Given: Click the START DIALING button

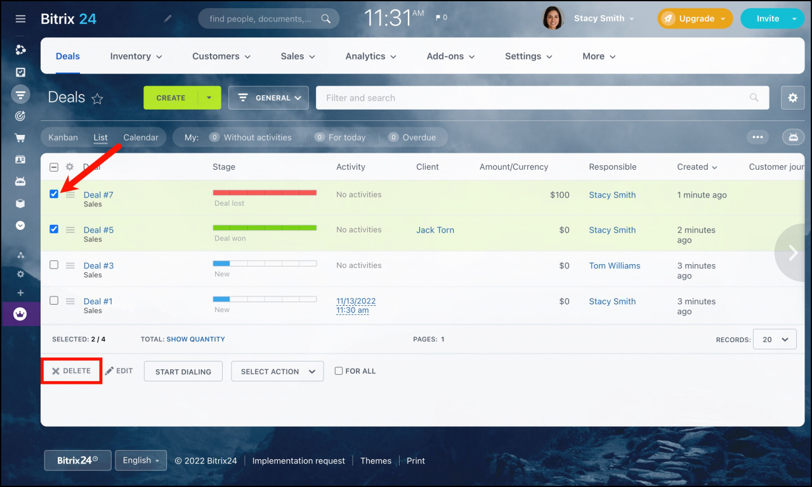Looking at the screenshot, I should 183,371.
